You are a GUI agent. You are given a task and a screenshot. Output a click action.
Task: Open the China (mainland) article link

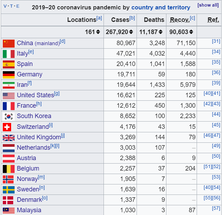[38, 43]
